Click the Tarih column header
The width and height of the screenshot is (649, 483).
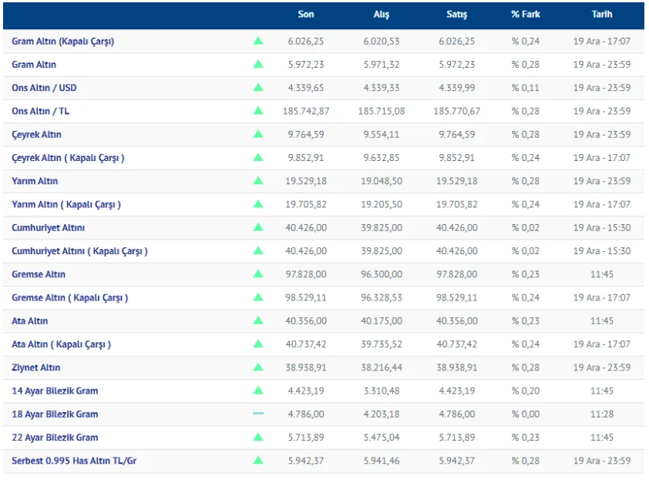602,15
